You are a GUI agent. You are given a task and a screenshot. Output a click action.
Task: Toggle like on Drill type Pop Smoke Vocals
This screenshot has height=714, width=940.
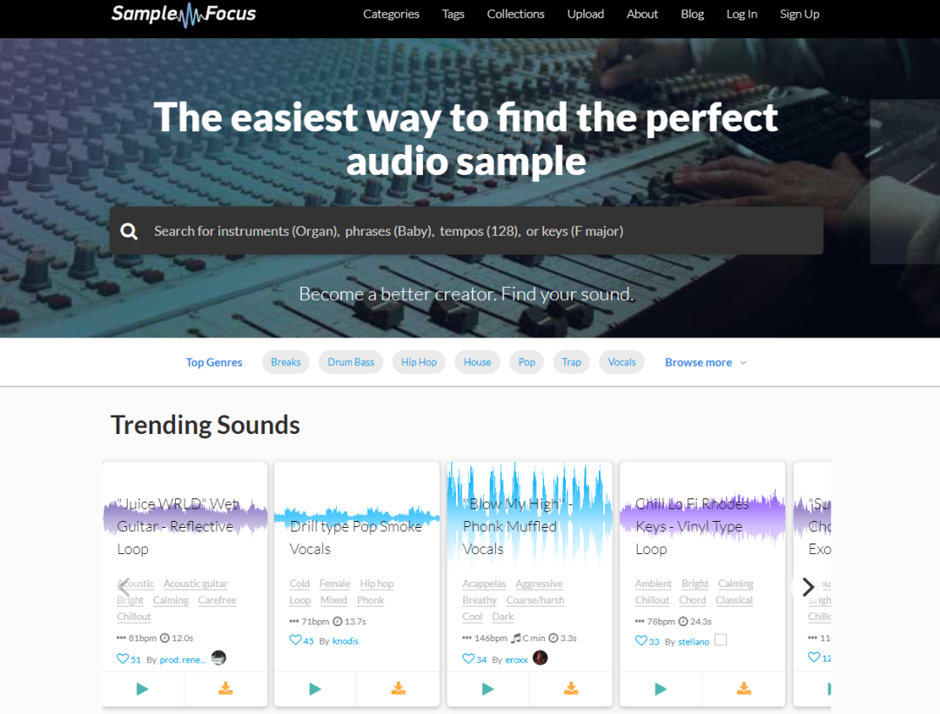tap(295, 640)
